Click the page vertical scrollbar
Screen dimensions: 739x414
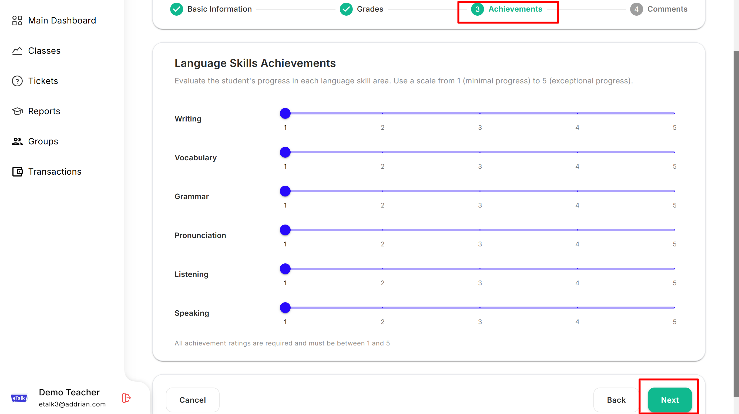pos(736,224)
